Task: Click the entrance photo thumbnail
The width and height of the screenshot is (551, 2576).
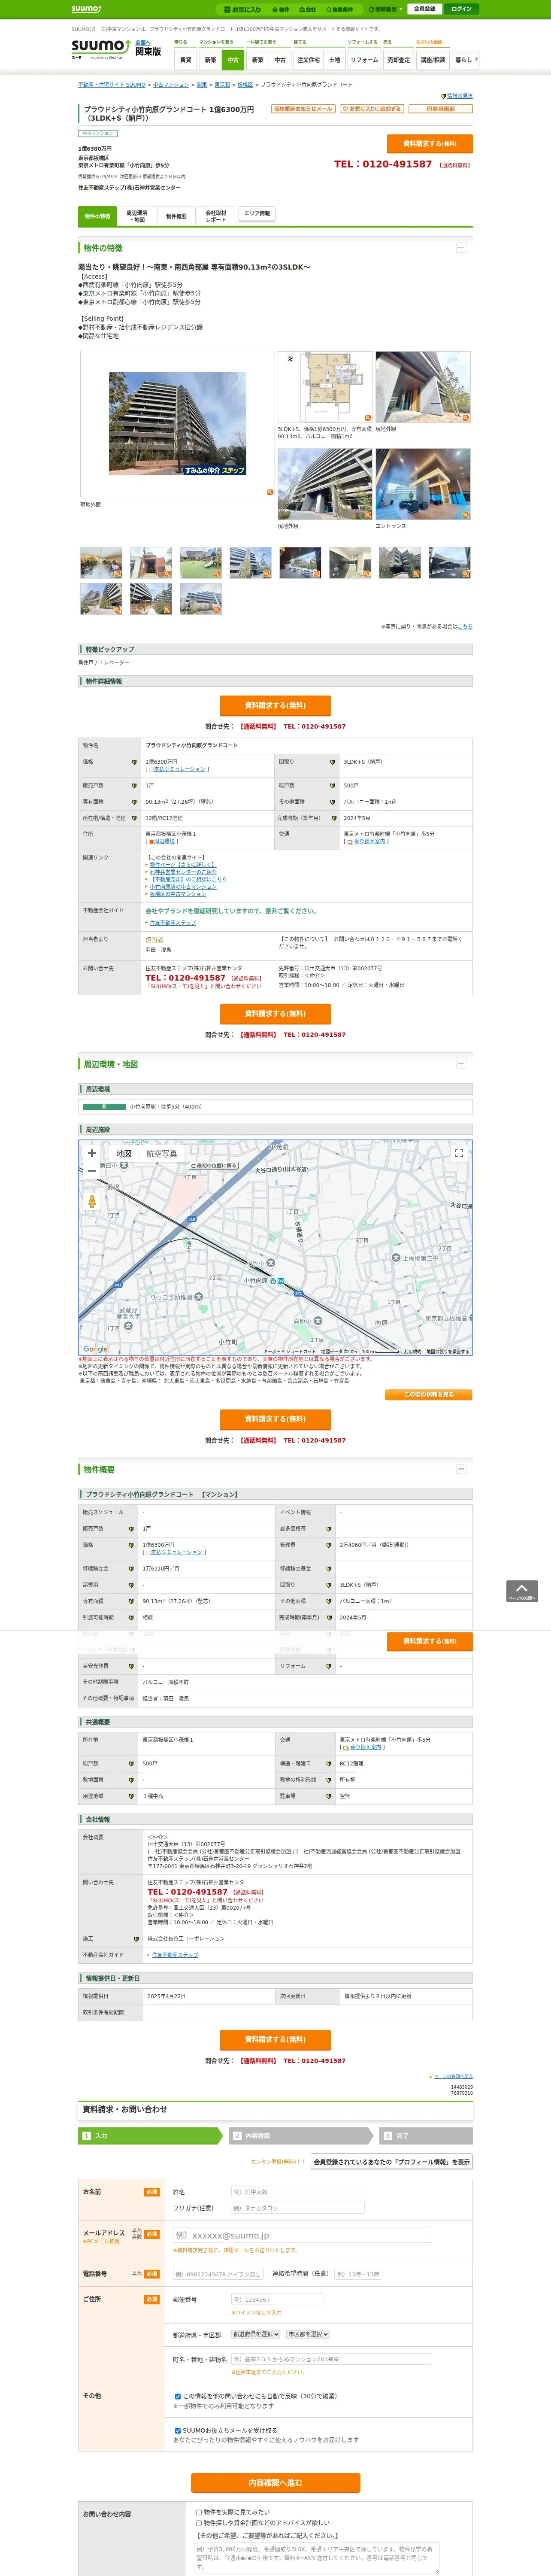Action: click(423, 484)
